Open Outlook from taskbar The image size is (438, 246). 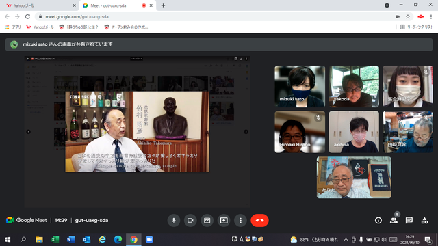tap(86, 240)
